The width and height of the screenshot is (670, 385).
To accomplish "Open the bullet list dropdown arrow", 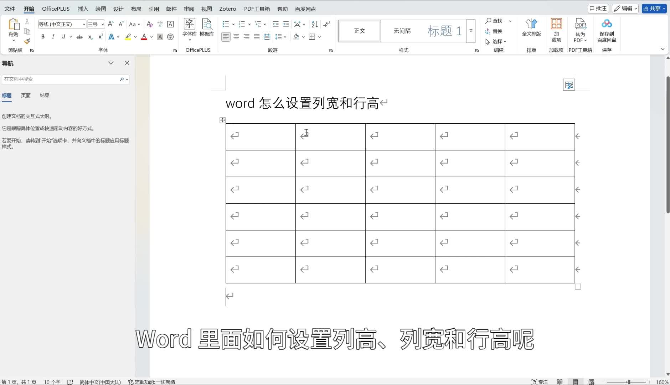I will 233,24.
